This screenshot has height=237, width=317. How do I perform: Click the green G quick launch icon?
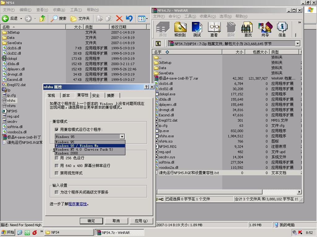coord(27,233)
